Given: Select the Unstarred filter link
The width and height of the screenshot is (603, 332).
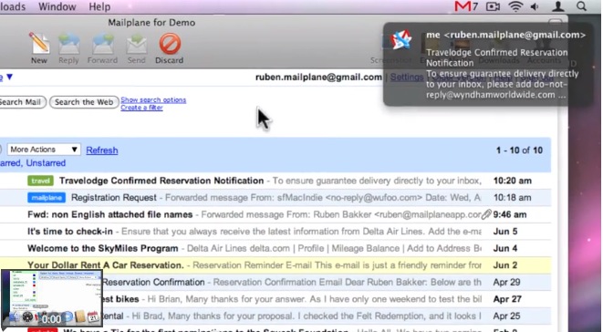Looking at the screenshot, I should click(46, 162).
